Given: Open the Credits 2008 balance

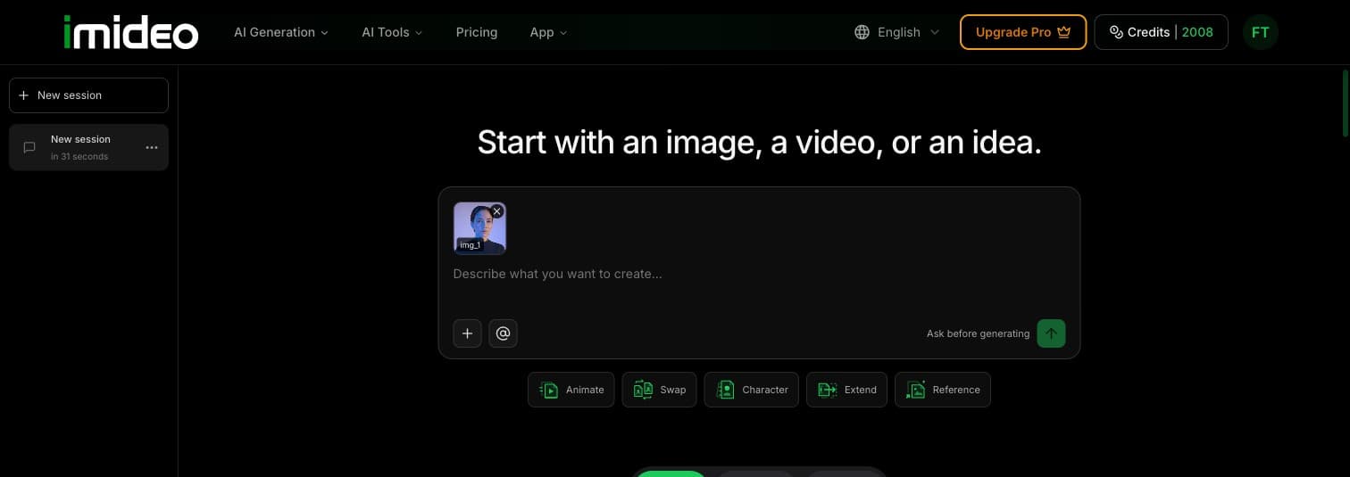Looking at the screenshot, I should coord(1161,32).
